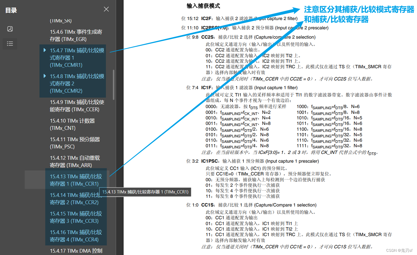The width and height of the screenshot is (417, 255).
Task: Click the 0000: 无滤波器 row
Action: click(x=246, y=107)
